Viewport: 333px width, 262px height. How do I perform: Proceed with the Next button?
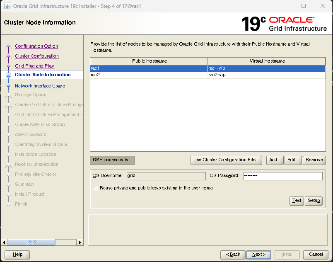[x=259, y=255]
